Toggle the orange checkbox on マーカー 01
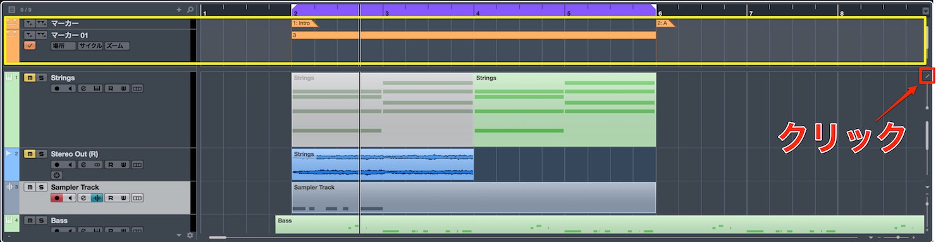 click(30, 46)
